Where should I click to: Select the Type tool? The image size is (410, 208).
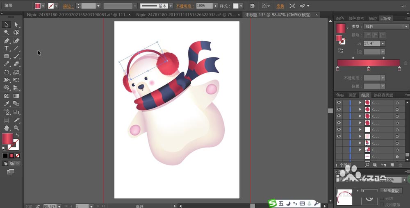click(7, 48)
